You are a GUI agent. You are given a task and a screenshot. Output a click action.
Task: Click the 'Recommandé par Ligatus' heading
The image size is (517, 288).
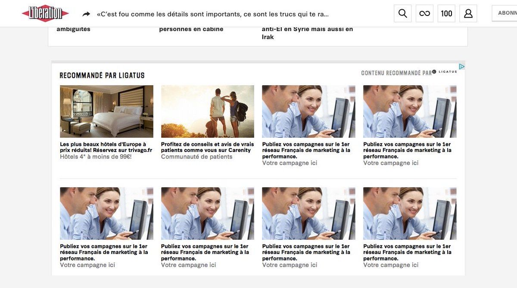[102, 76]
